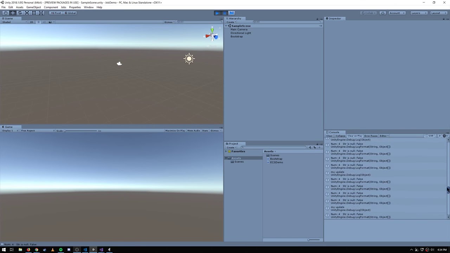Viewport: 450px width, 253px height.
Task: Toggle scene audio speaker icon
Action: (x=44, y=22)
